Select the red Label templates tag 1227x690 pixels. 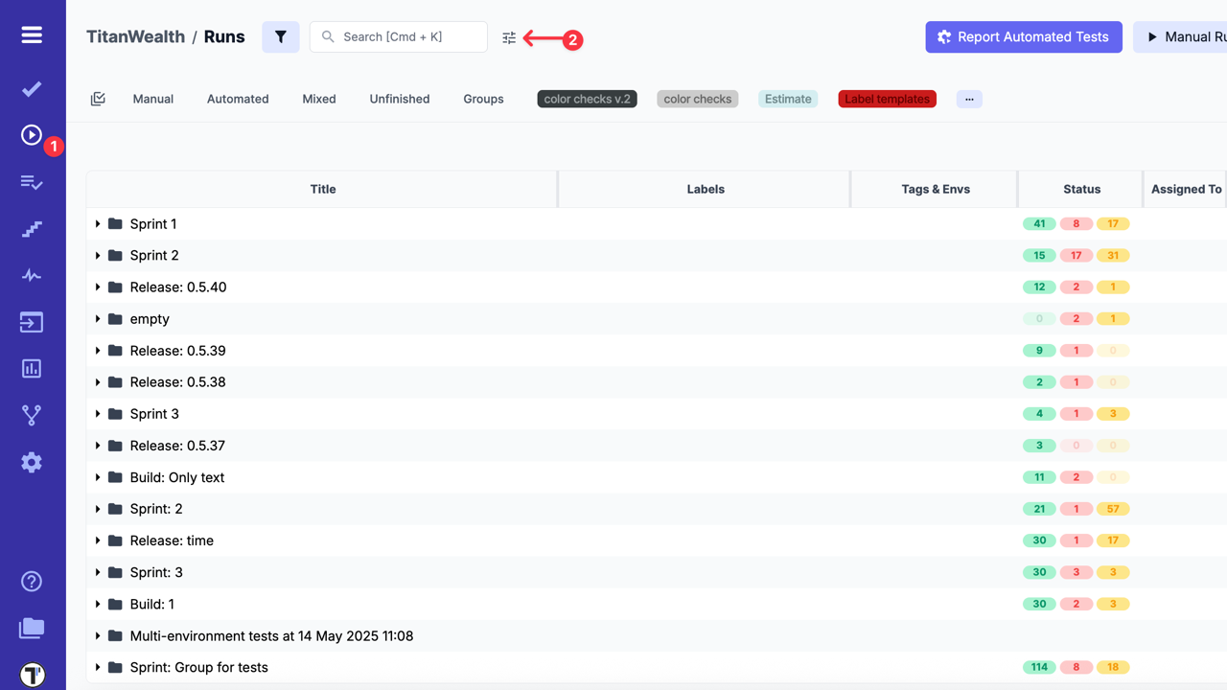coord(887,99)
